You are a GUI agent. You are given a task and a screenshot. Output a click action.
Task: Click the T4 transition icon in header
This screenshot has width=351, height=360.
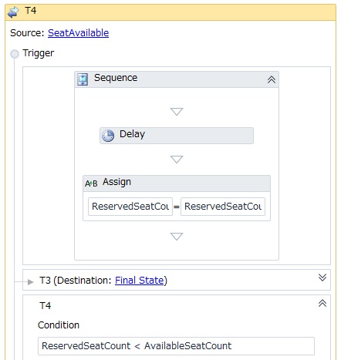(x=13, y=12)
